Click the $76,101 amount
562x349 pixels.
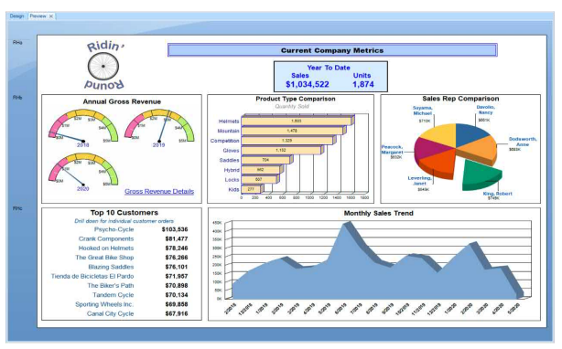pyautogui.click(x=177, y=267)
